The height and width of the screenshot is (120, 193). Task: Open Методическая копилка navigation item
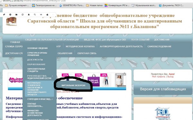[x=80, y=47]
